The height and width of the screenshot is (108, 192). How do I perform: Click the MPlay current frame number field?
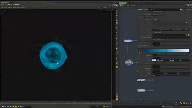pyautogui.click(x=27, y=107)
